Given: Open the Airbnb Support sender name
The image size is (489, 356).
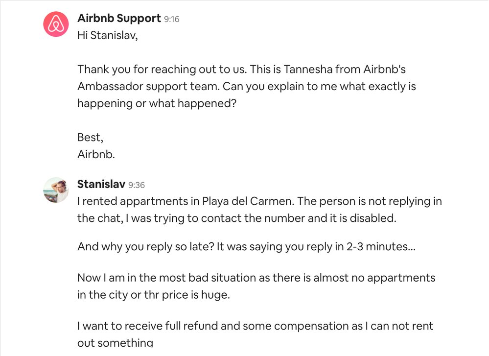Looking at the screenshot, I should (x=119, y=19).
